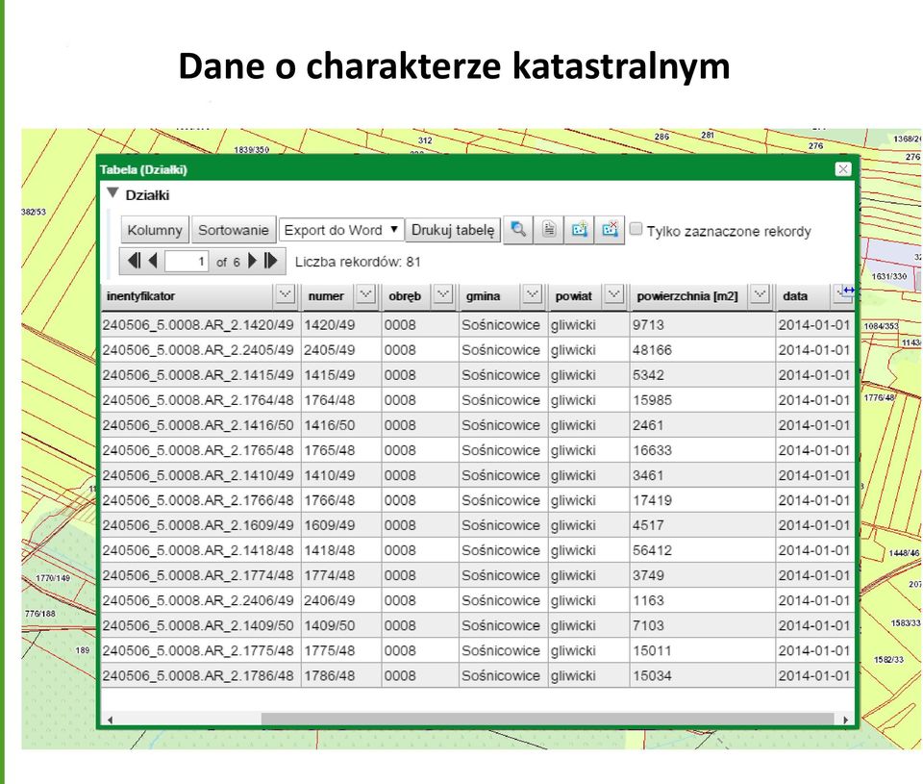Viewport: 923px width, 784px height.
Task: Select row 240506_5.0008.AR_2.1764/48
Action: click(478, 400)
